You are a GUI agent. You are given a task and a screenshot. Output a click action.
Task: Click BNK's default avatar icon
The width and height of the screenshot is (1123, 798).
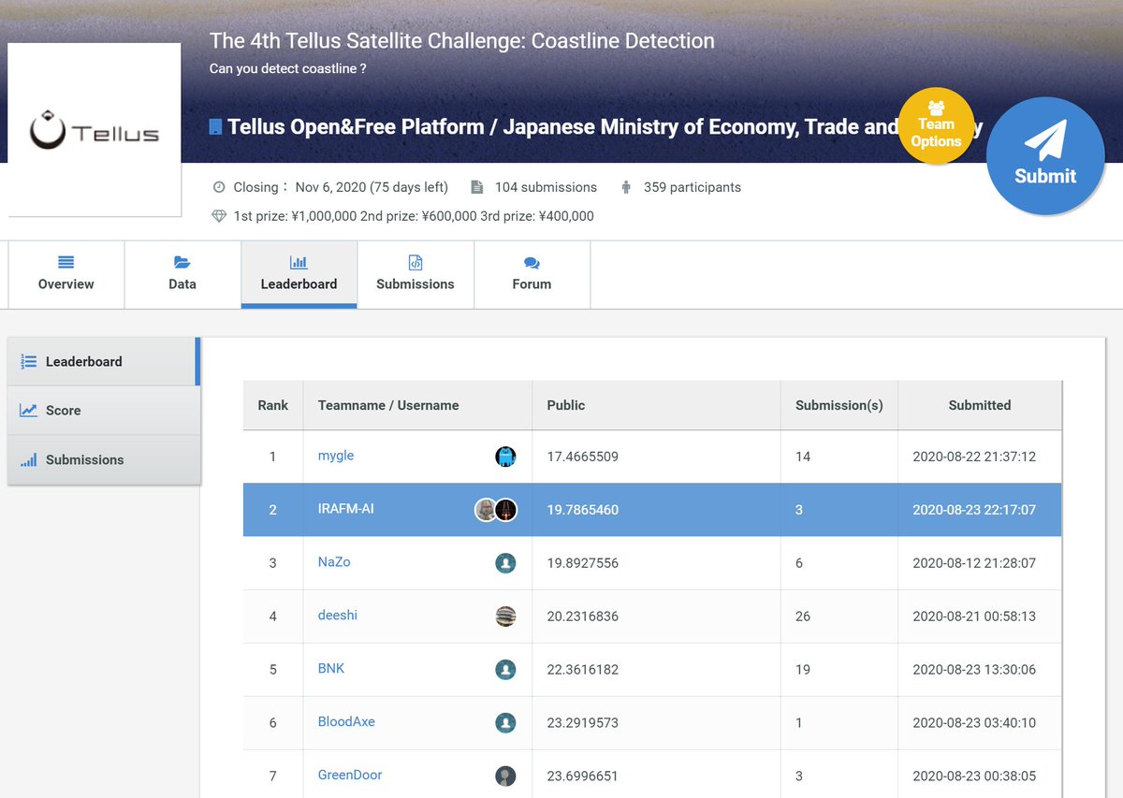coord(505,670)
